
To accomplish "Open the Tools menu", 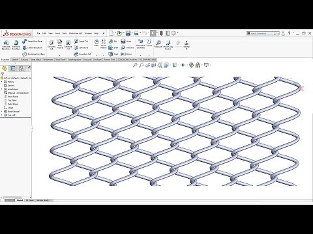I will pos(65,33).
